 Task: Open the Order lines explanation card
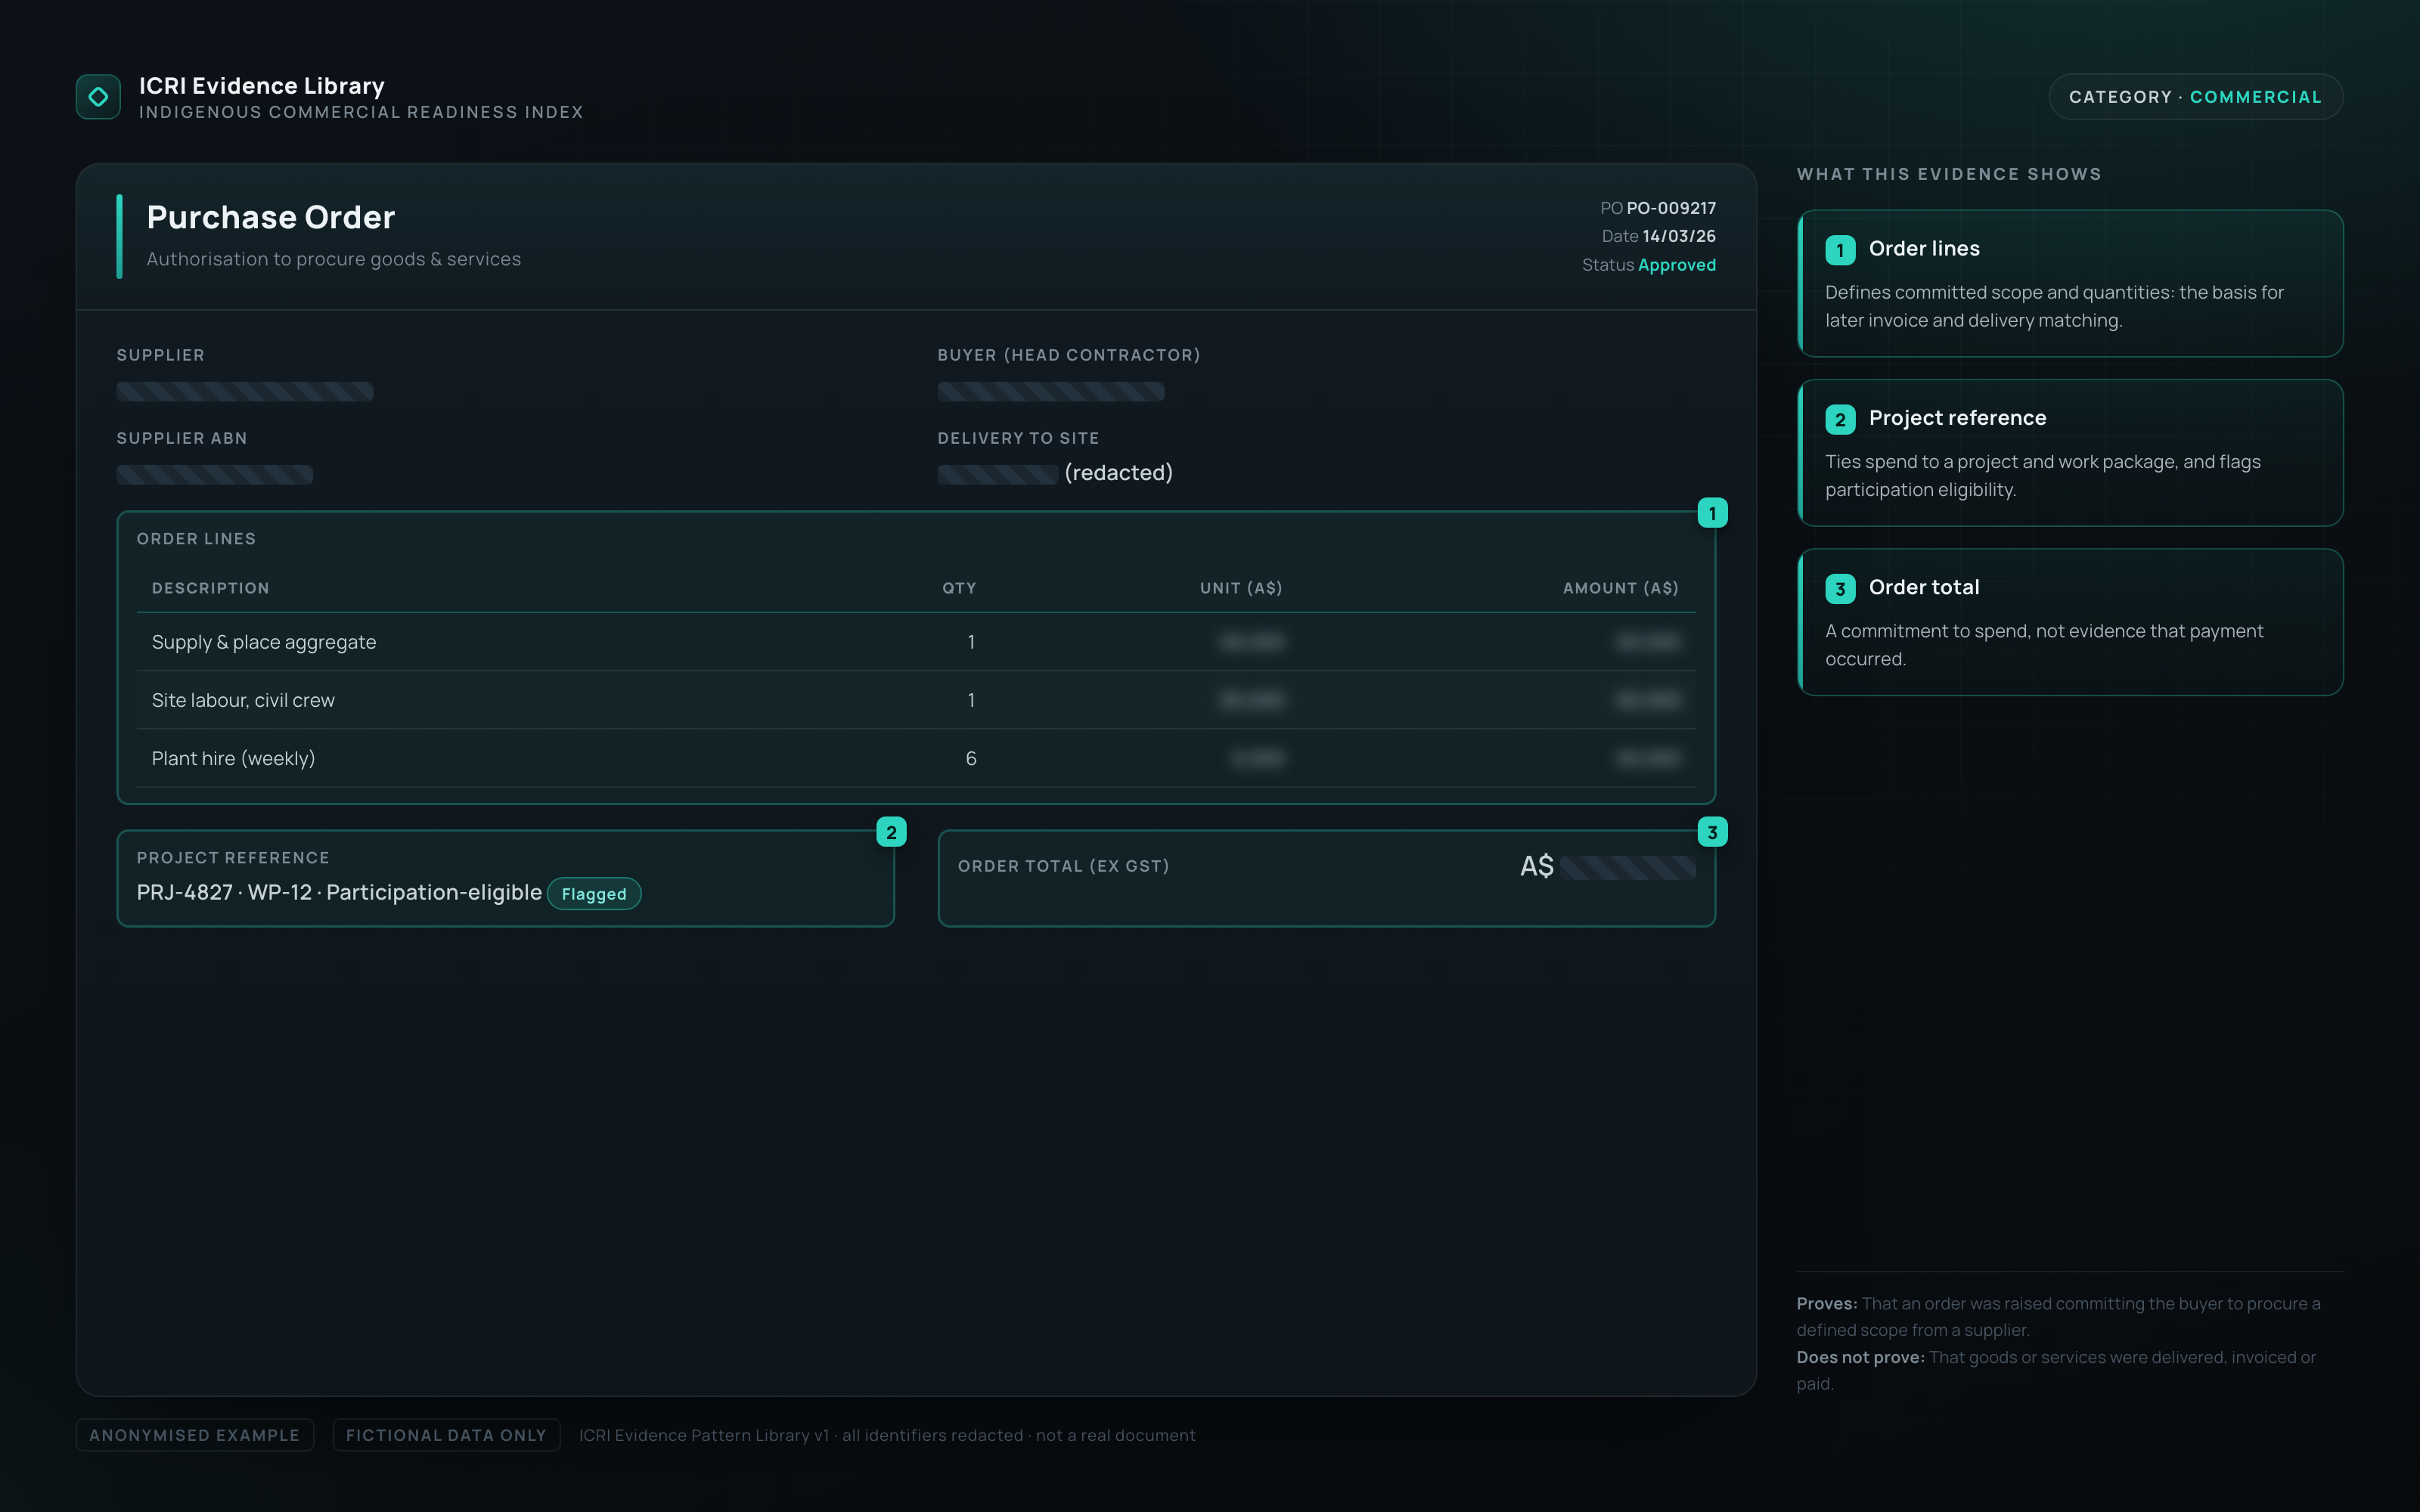point(2070,283)
